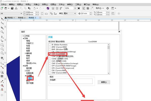Uncheck the CDR (CorelDRAW) checkbox
The height and width of the screenshot is (101, 151).
point(50,54)
